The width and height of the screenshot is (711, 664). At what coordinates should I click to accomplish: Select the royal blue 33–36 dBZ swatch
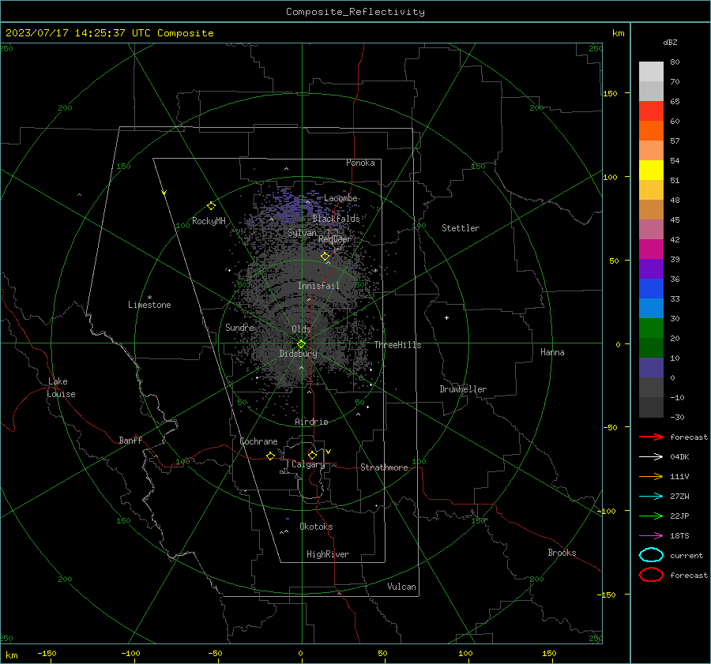pos(651,289)
